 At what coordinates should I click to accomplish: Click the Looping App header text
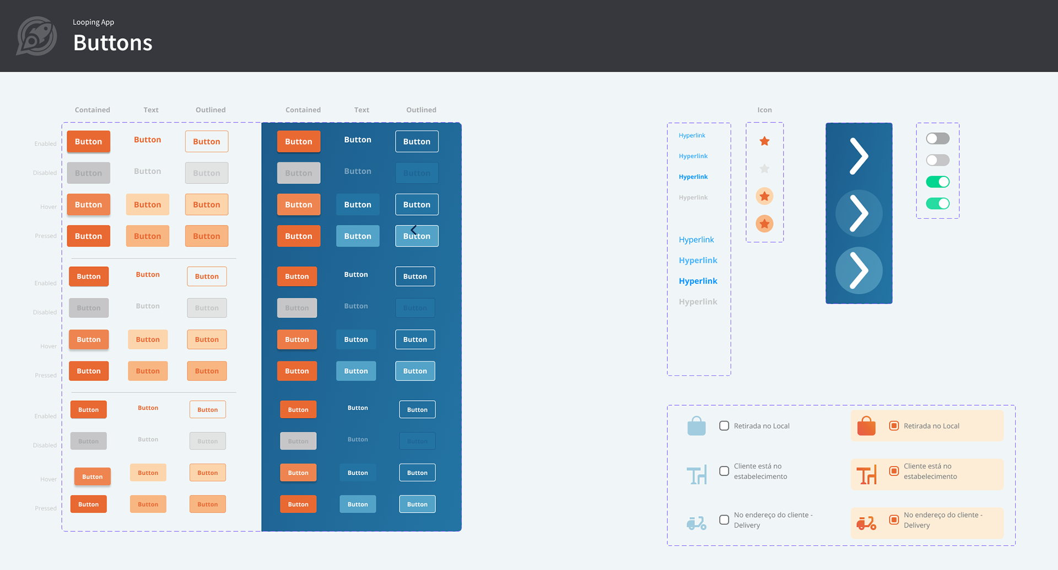[93, 22]
